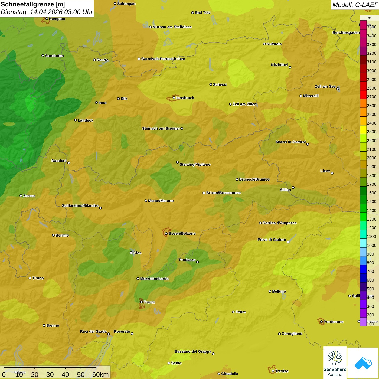Image resolution: width=379 pixels, height=379 pixels.
Task: Click the Schneefallgrenze [m] title
Action: (x=33, y=4)
